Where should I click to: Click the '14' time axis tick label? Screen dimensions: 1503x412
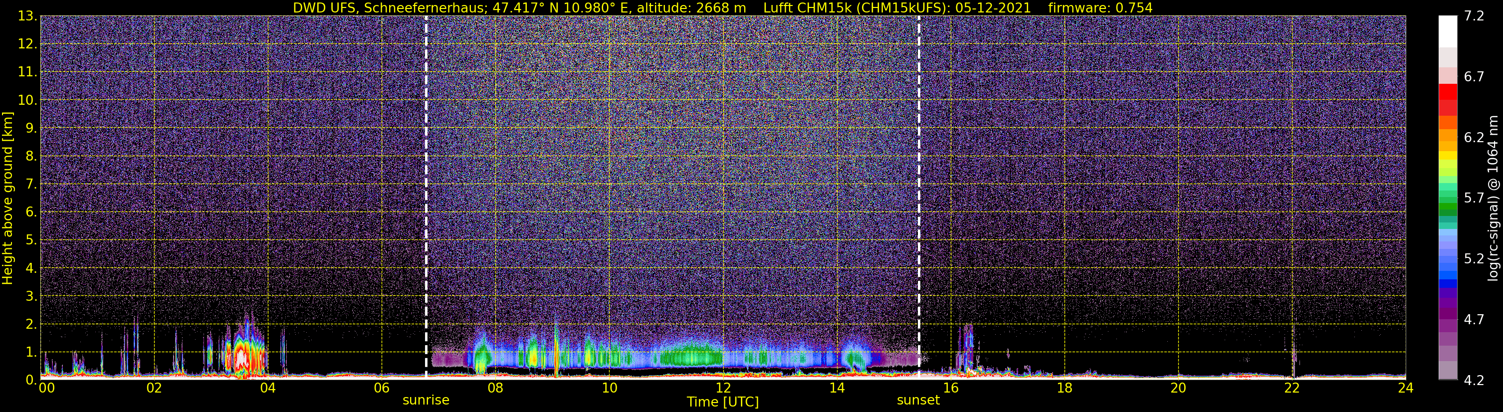click(837, 388)
